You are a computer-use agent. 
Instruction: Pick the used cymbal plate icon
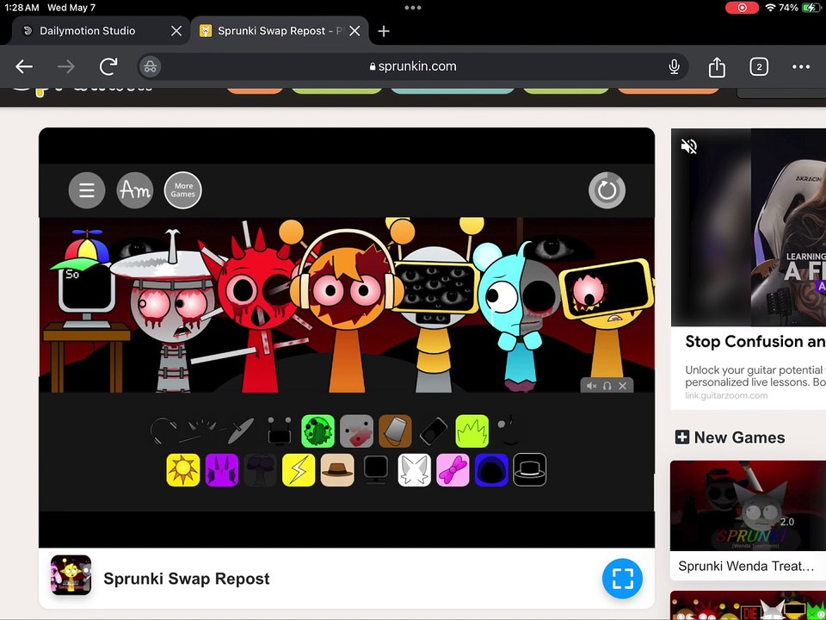(241, 431)
